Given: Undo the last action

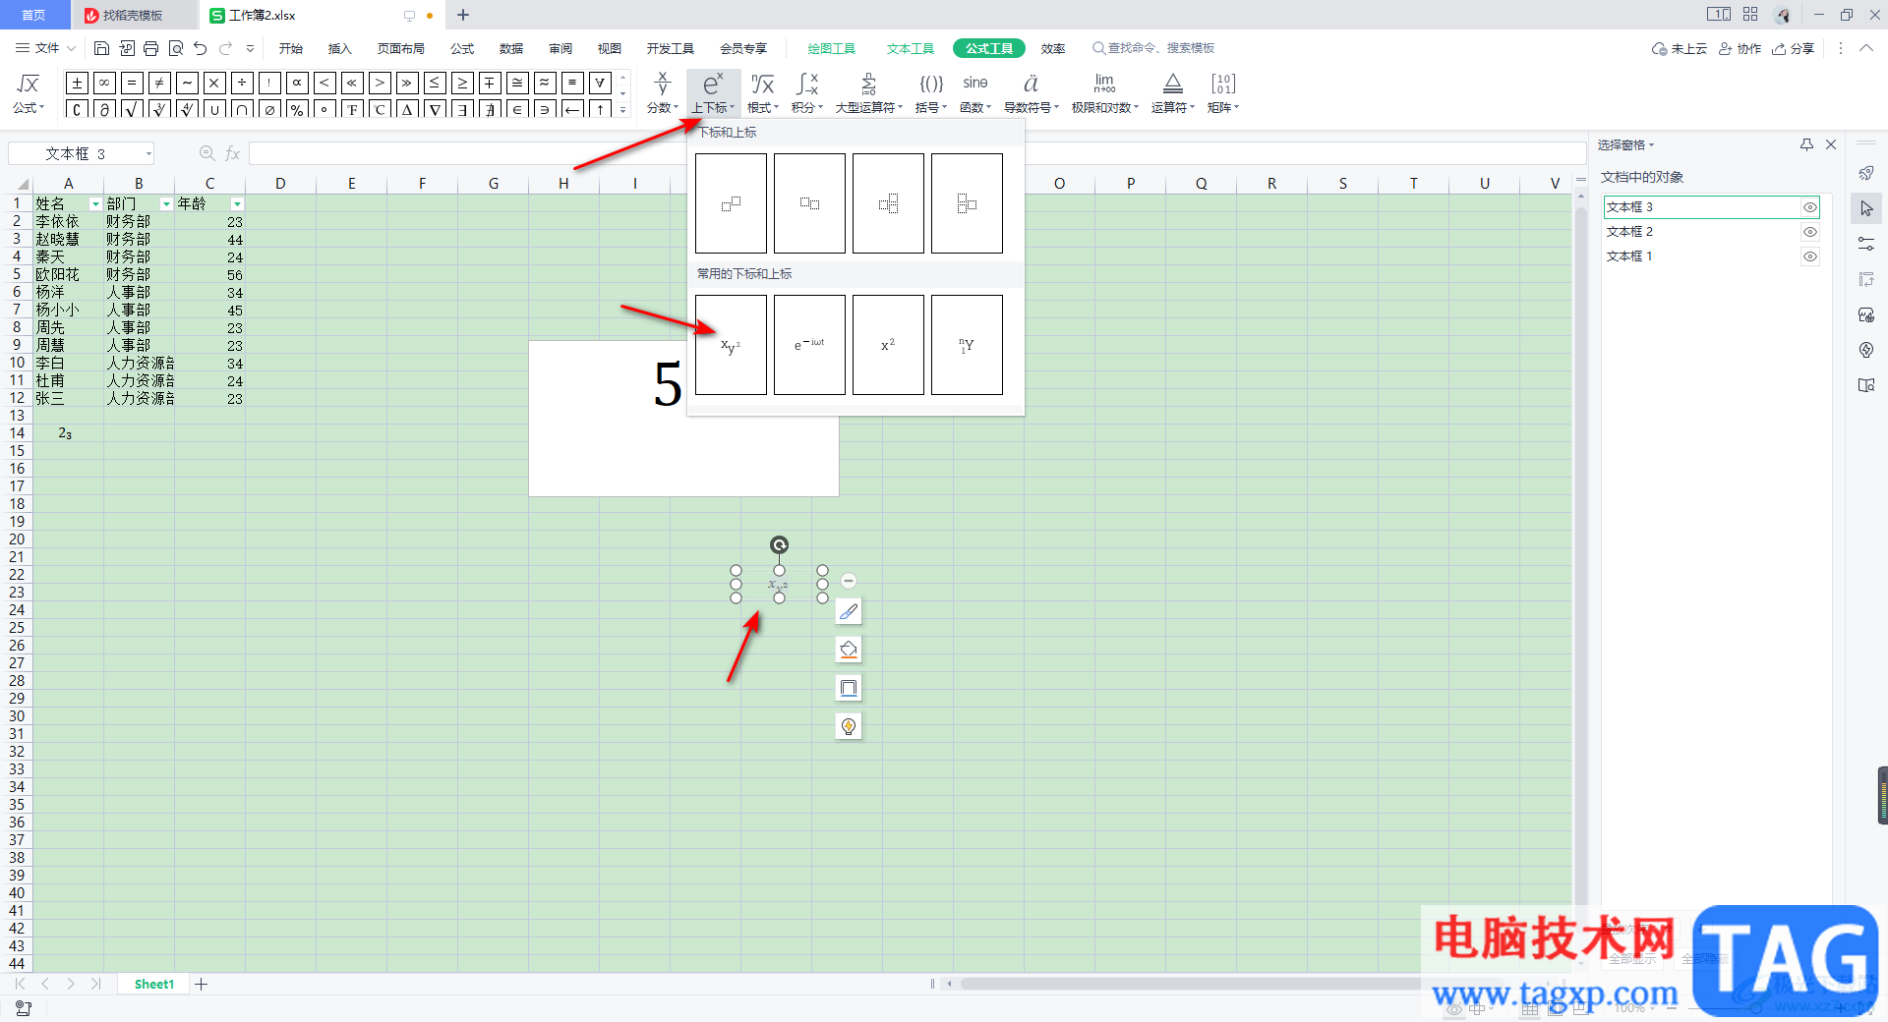Looking at the screenshot, I should 201,48.
